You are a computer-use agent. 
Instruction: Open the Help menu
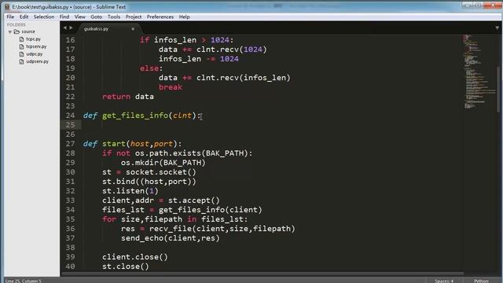184,17
